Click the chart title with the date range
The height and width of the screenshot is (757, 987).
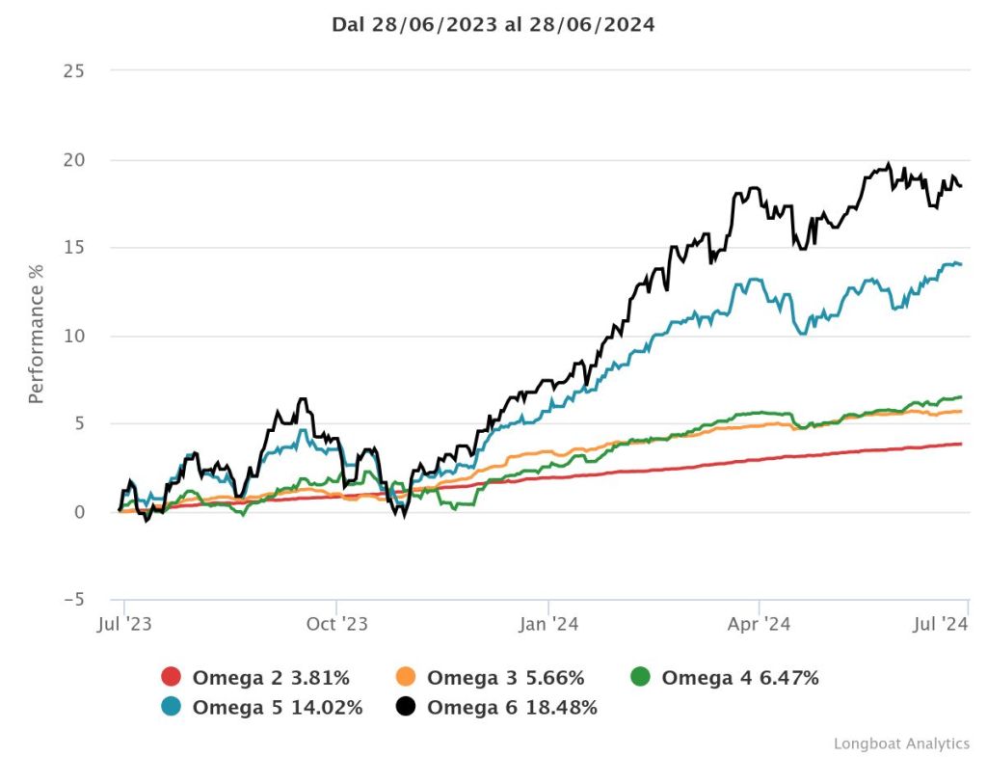click(493, 25)
